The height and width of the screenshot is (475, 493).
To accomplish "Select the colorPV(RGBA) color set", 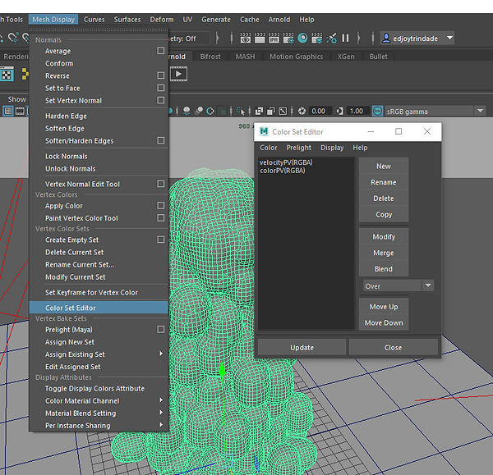I will pyautogui.click(x=283, y=171).
